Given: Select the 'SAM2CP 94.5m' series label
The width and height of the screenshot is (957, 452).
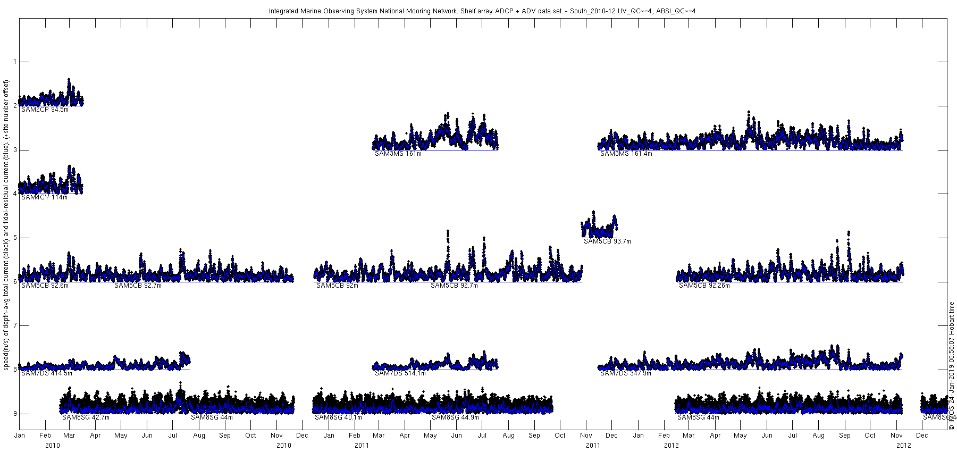Looking at the screenshot, I should pyautogui.click(x=45, y=110).
